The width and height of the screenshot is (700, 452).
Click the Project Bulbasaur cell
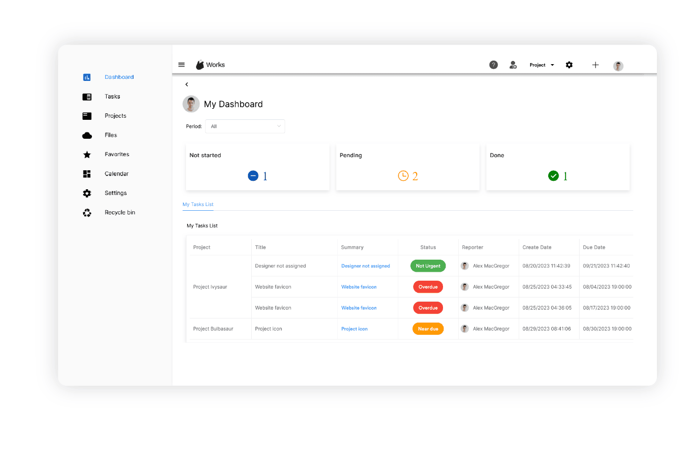click(220, 329)
